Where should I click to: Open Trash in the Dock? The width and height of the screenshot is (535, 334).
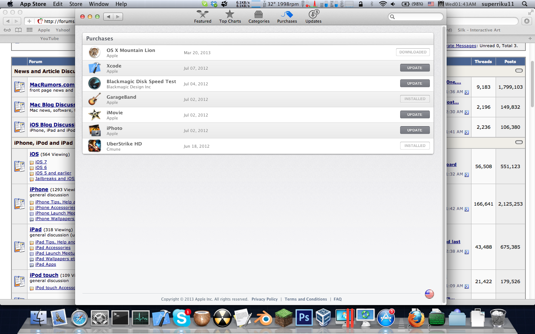click(498, 318)
